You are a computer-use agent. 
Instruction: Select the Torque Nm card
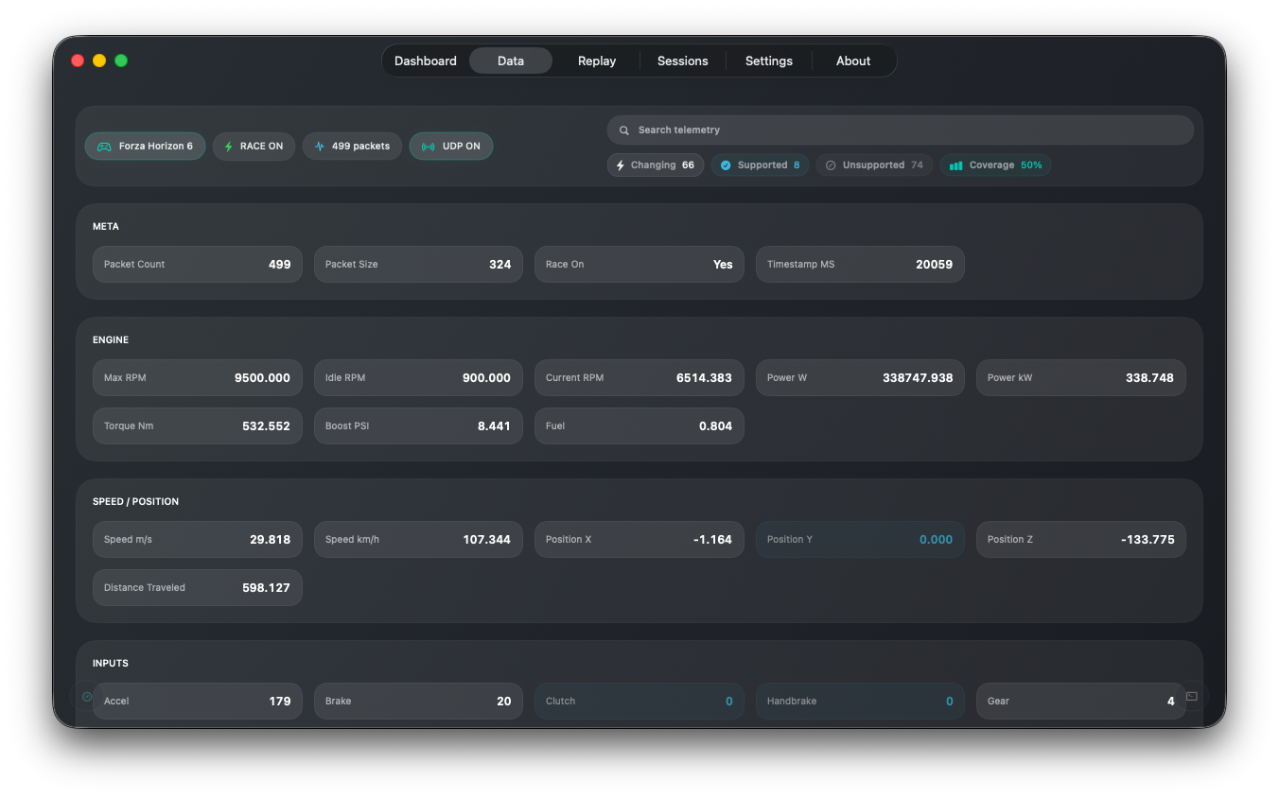pos(198,426)
